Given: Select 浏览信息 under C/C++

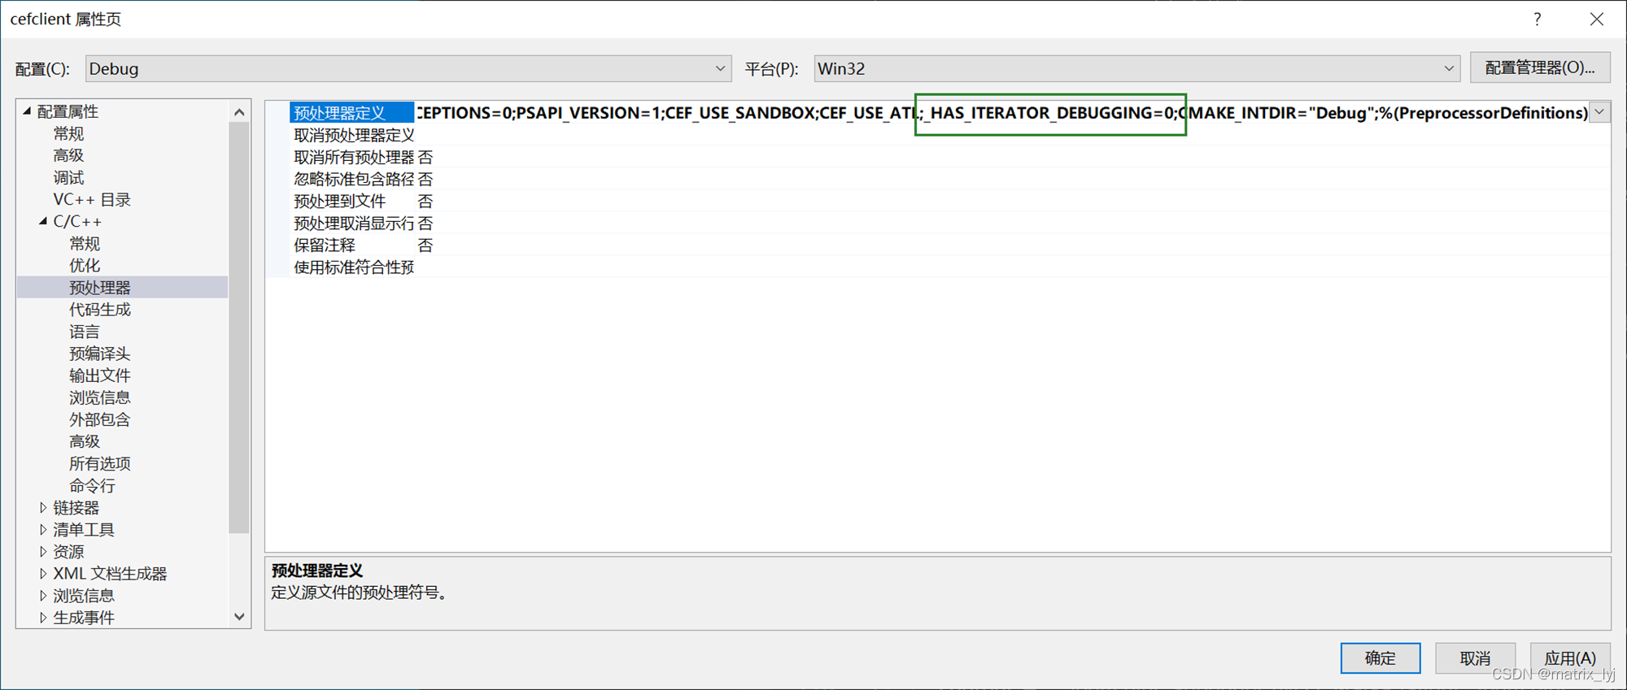Looking at the screenshot, I should (x=100, y=397).
